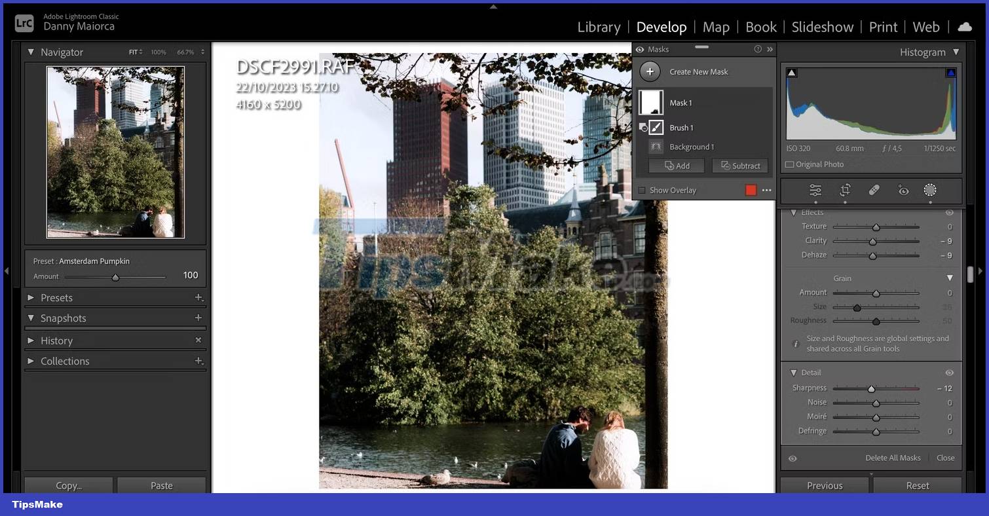
Task: Click Delete All Masks
Action: point(893,458)
